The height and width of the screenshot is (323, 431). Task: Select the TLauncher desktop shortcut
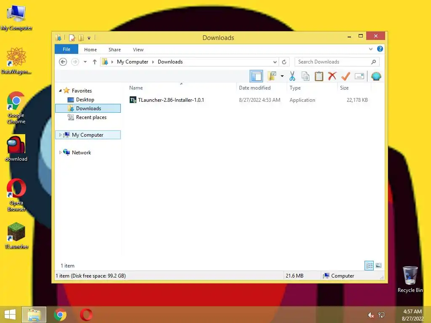click(x=16, y=236)
